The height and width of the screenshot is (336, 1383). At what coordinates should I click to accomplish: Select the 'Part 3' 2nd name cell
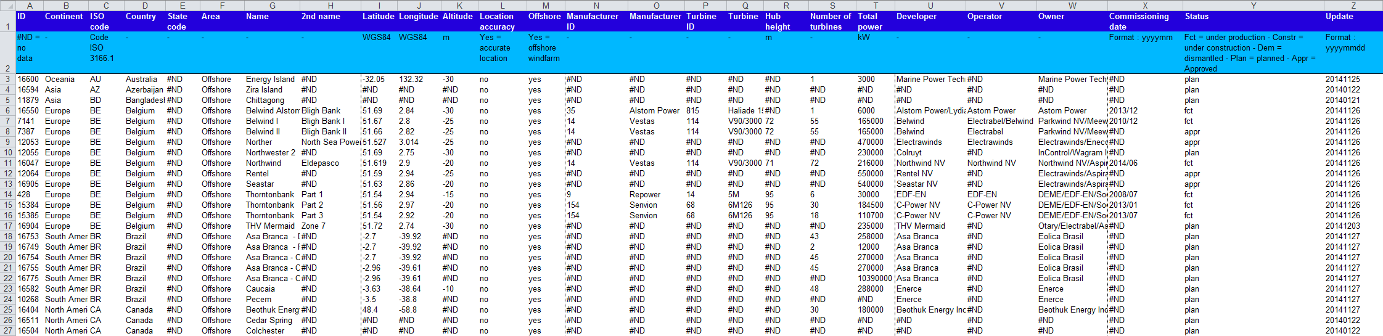pyautogui.click(x=330, y=216)
